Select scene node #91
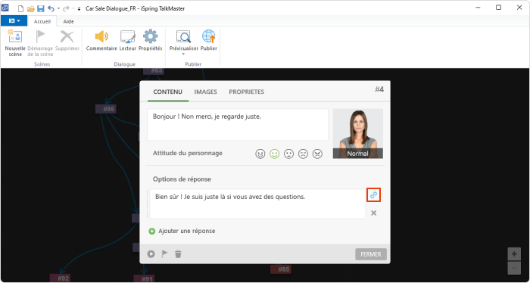This screenshot has width=530, height=283. (144, 279)
